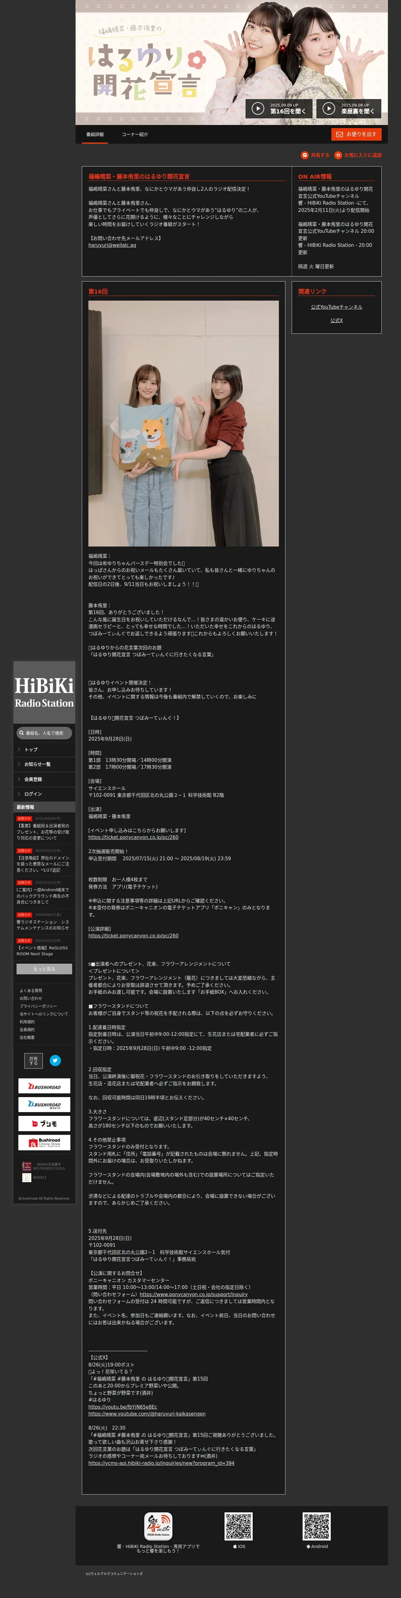Click the もっと見る button

tap(44, 969)
